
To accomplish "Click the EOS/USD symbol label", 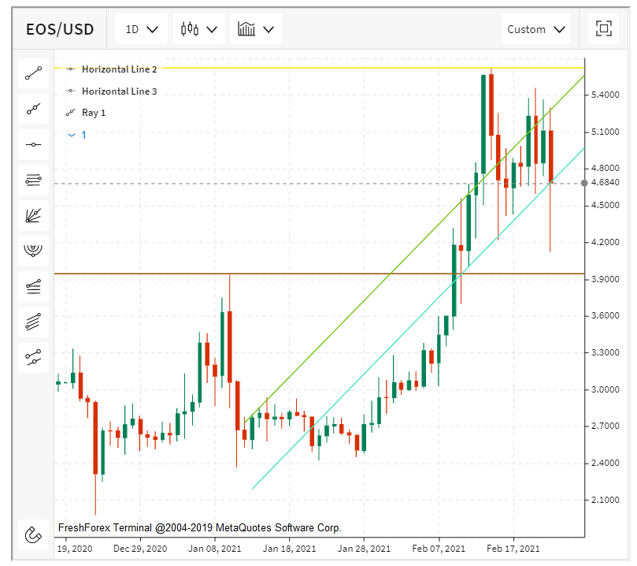I will pyautogui.click(x=60, y=29).
